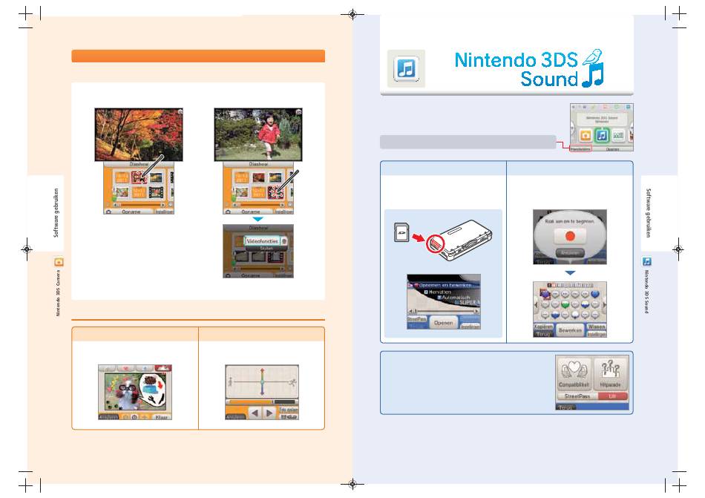Tap the Bewerken button
Screen dimensions: 705x498
point(570,330)
